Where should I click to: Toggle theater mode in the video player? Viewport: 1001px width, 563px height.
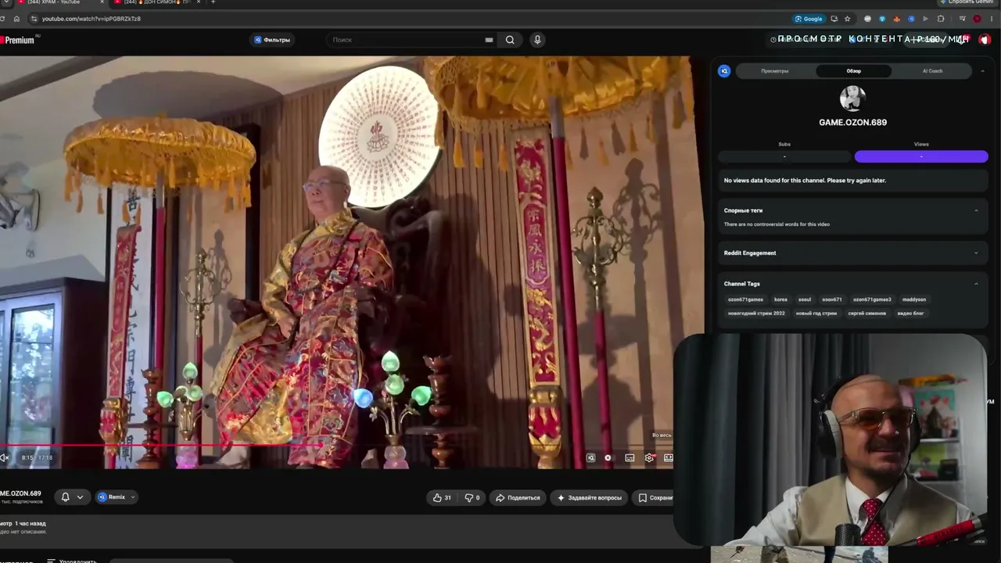(x=669, y=458)
